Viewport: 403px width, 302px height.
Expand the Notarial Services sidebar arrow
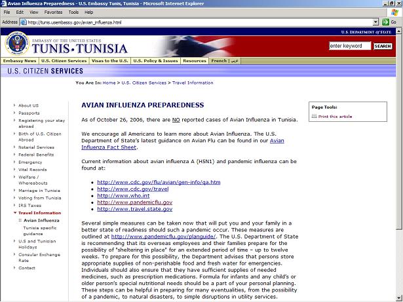[x=14, y=147]
